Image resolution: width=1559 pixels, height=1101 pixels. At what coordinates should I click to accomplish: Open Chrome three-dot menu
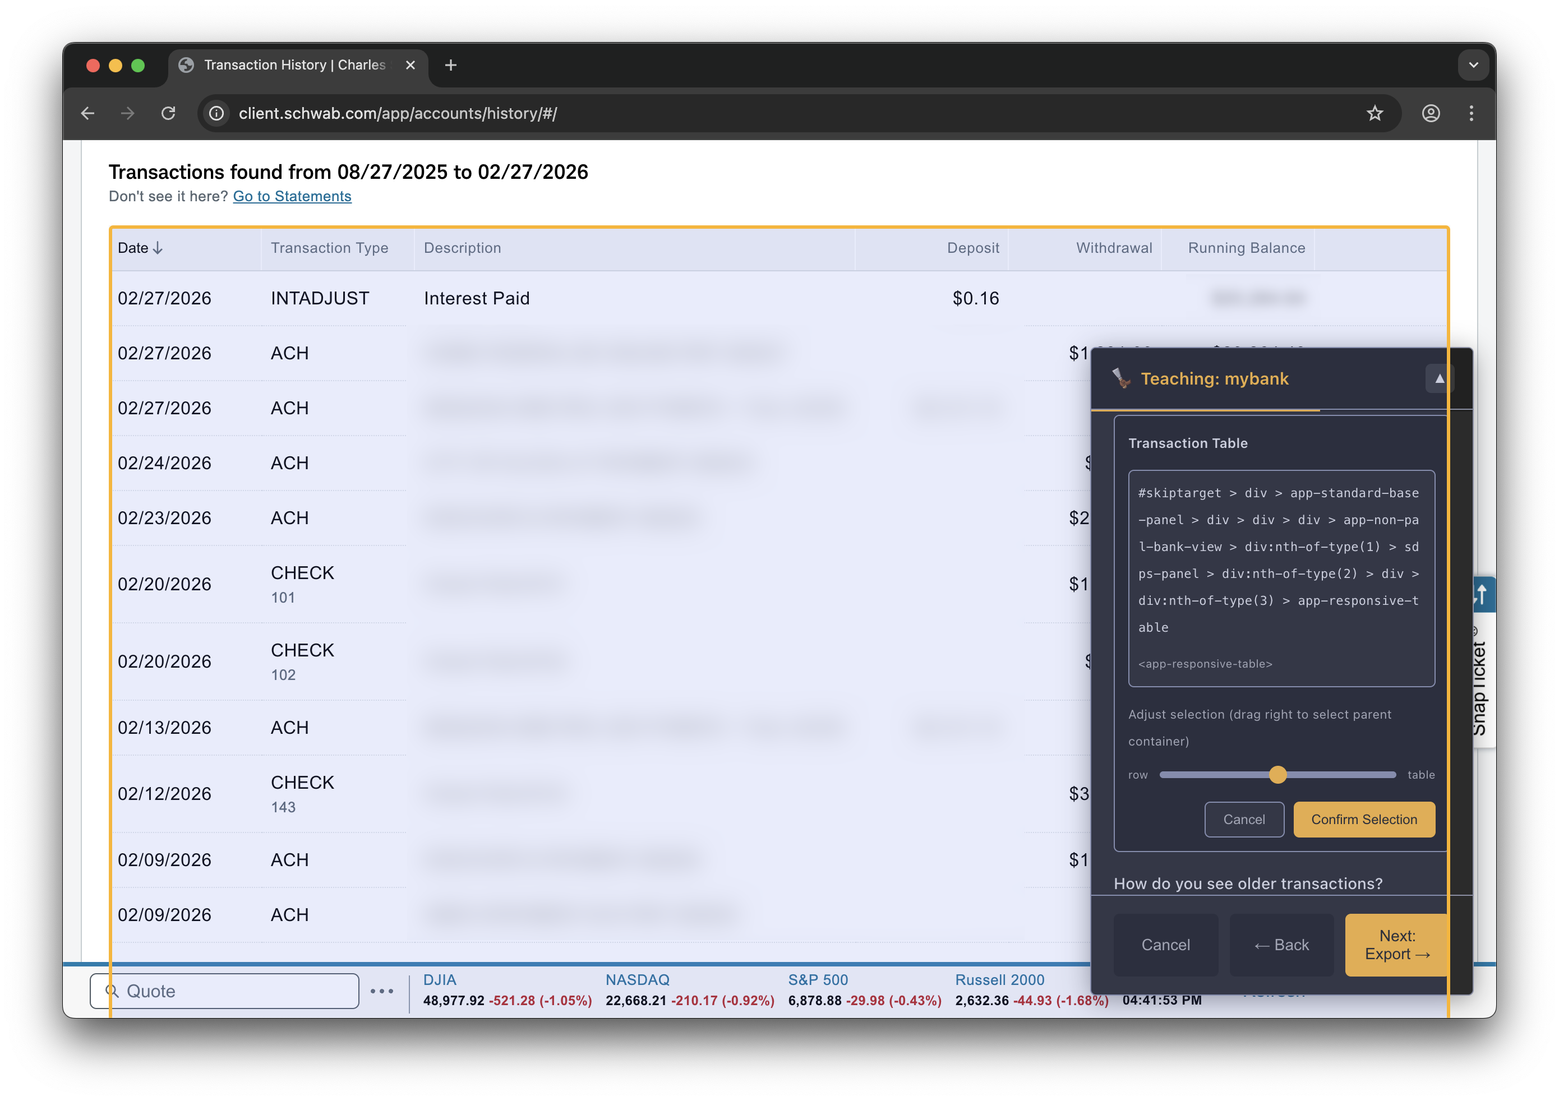click(1471, 113)
